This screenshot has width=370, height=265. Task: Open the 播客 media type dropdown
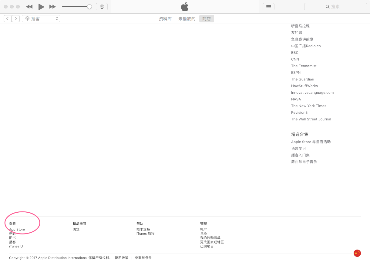(41, 19)
